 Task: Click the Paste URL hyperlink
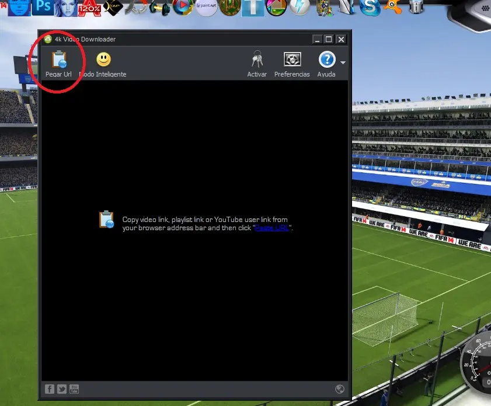click(x=272, y=228)
